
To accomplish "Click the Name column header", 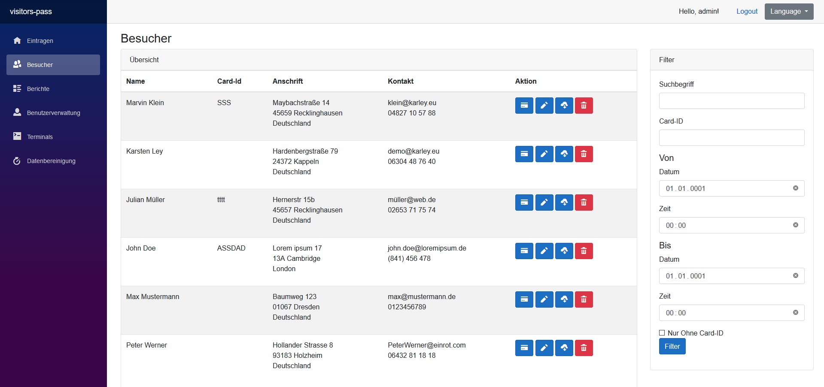I will tap(135, 81).
